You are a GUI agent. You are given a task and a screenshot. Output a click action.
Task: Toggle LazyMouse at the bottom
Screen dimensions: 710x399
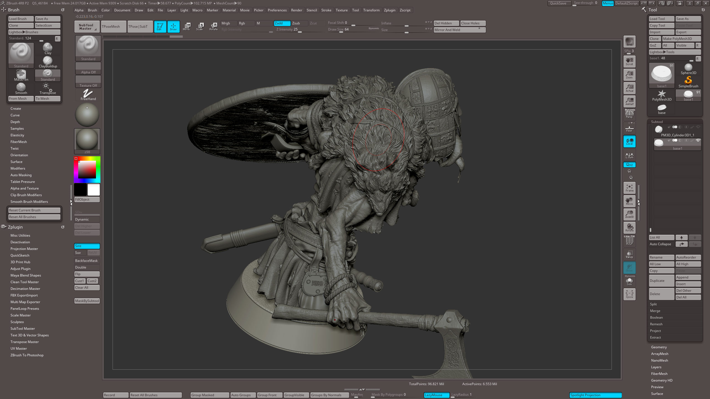(437, 395)
